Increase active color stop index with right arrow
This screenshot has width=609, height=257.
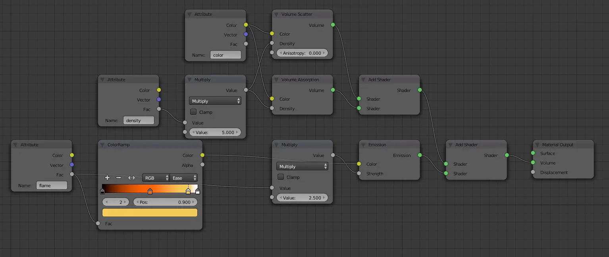(125, 202)
